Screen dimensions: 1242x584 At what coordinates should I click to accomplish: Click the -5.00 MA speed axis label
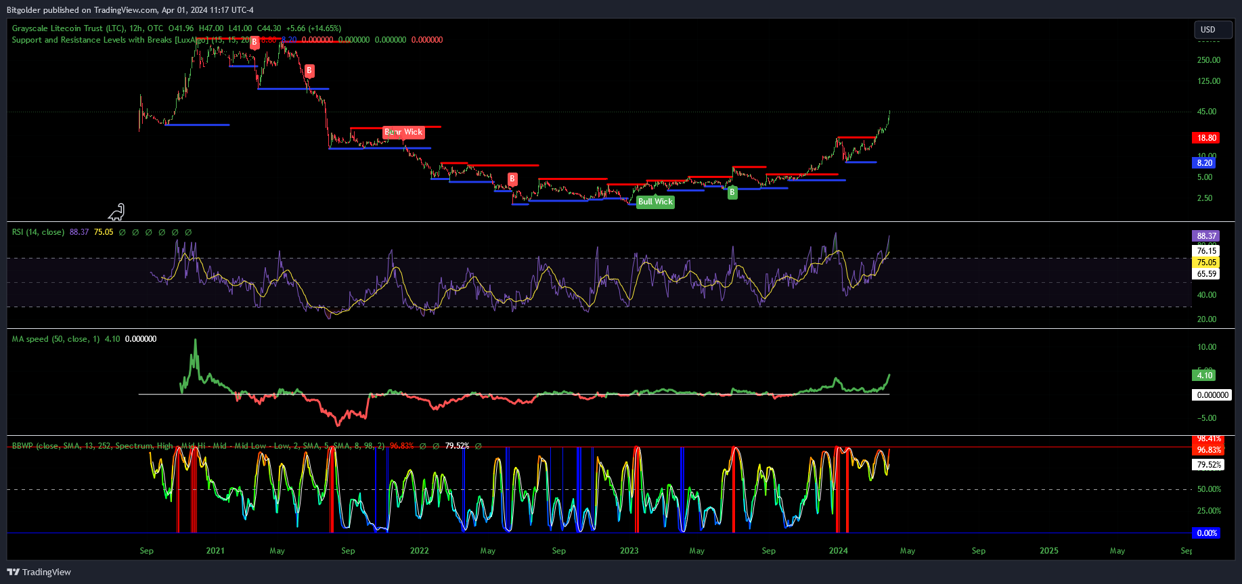pos(1206,418)
